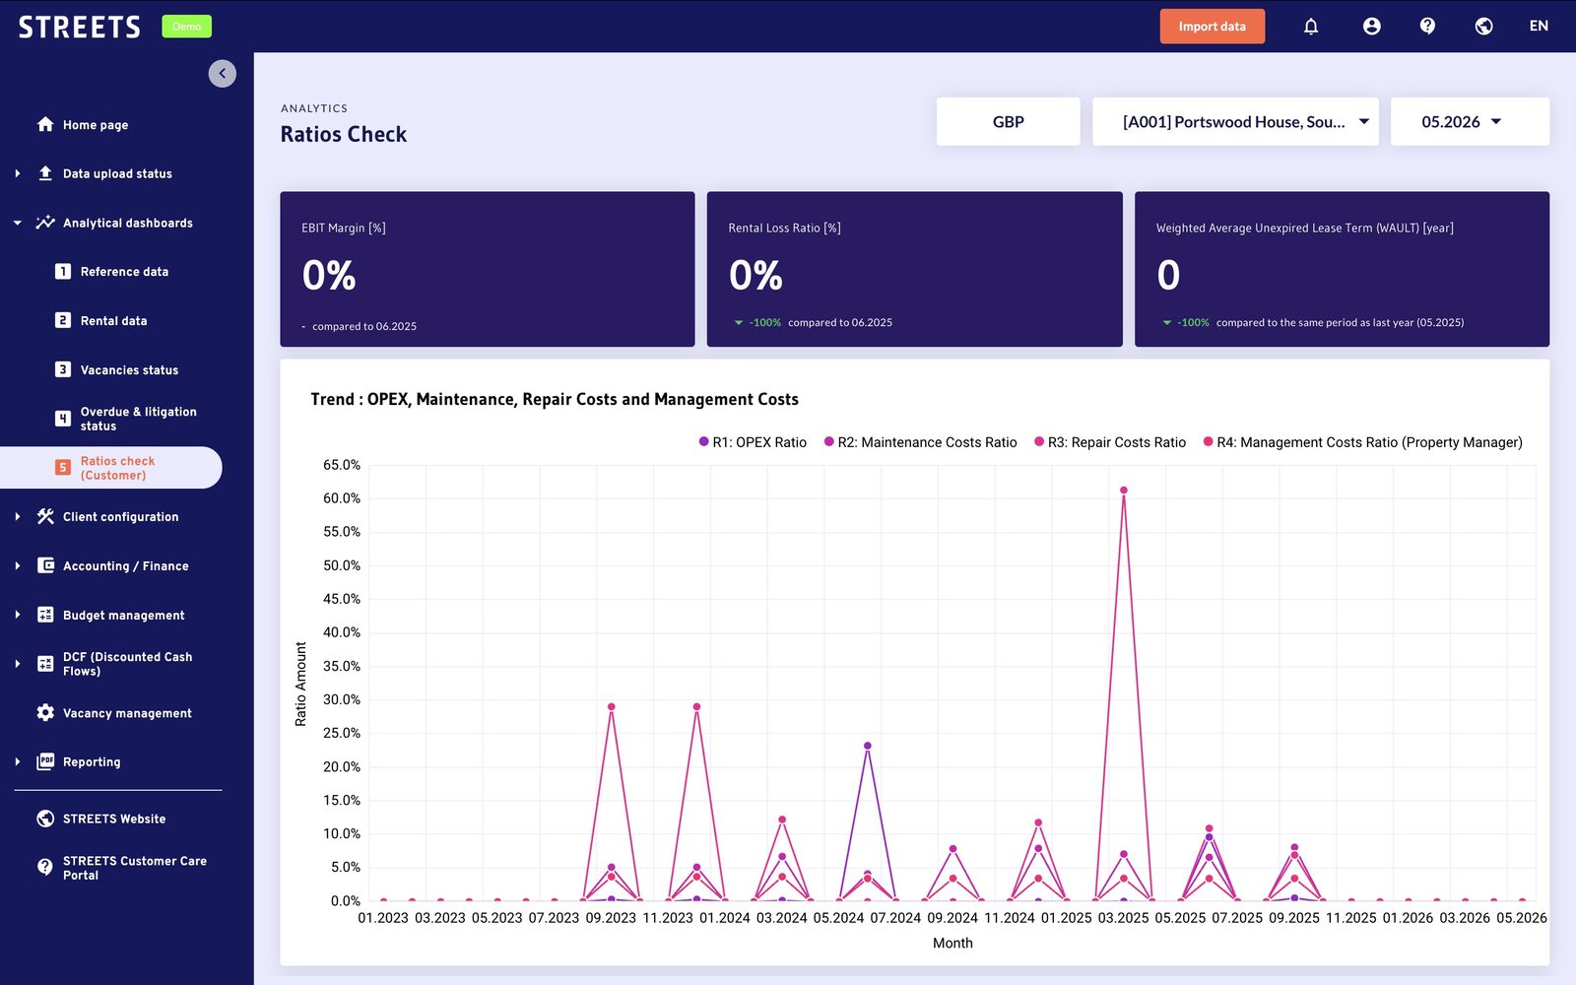Open Vacancies status menu item
This screenshot has height=985, width=1576.
click(x=129, y=369)
